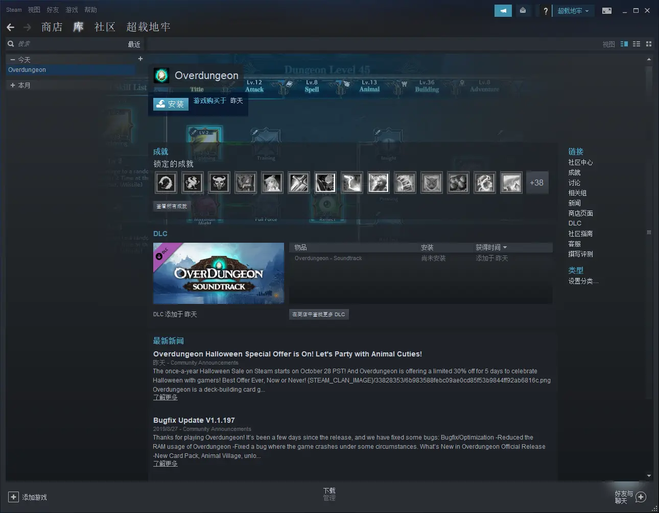Click the scattered cards achievement icon
This screenshot has width=659, height=513.
point(405,183)
